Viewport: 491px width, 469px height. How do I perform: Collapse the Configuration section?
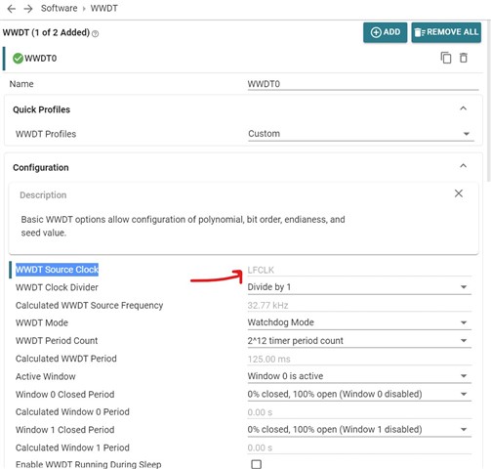tap(464, 166)
